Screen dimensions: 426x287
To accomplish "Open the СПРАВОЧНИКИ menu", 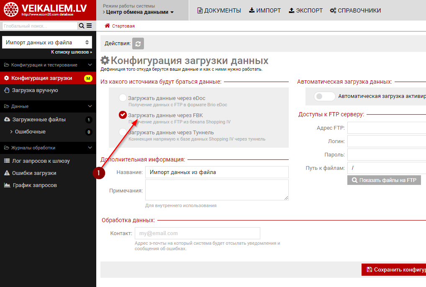I will [x=355, y=10].
